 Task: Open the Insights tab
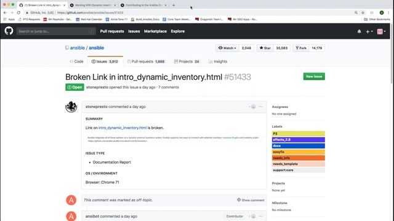click(218, 61)
